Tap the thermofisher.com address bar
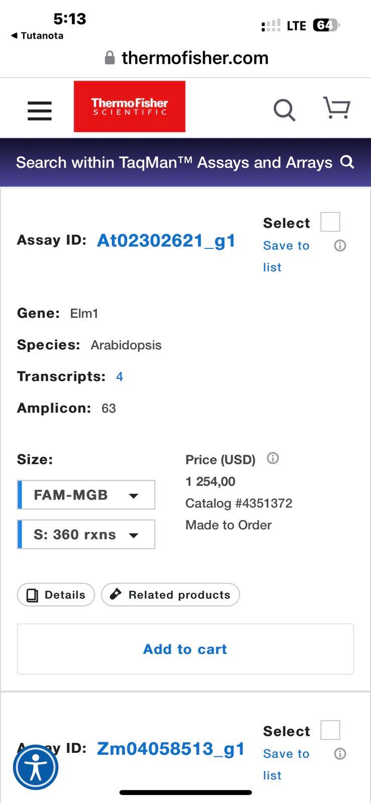The width and height of the screenshot is (371, 803). coord(186,58)
